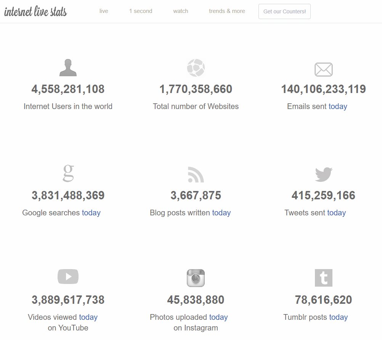Click the 3,667,875 Blog posts counter
382x340 pixels.
point(196,195)
